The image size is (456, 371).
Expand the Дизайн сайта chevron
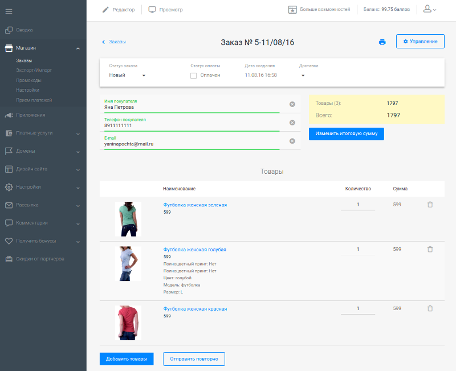(78, 170)
